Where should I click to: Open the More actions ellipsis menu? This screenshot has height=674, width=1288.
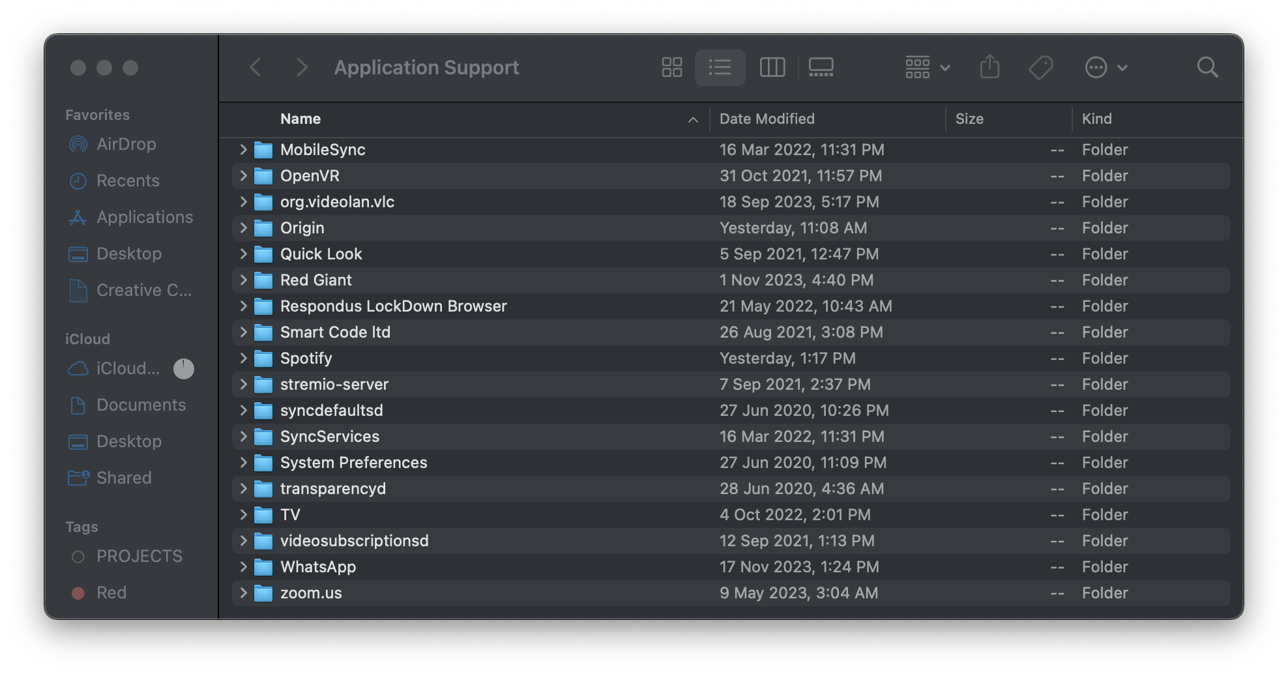point(1105,67)
